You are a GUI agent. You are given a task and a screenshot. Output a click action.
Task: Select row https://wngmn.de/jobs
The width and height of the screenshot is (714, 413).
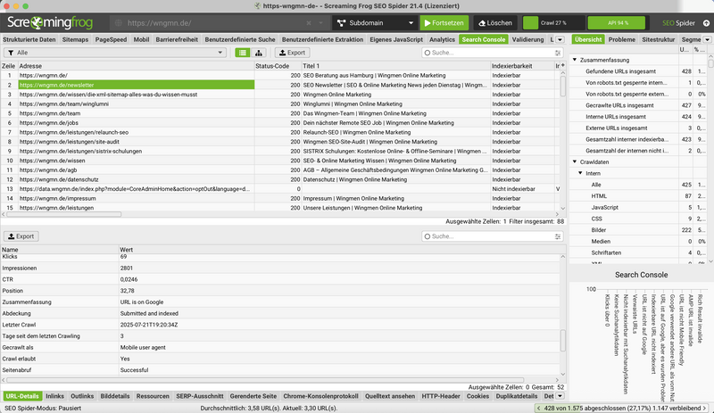(x=282, y=123)
